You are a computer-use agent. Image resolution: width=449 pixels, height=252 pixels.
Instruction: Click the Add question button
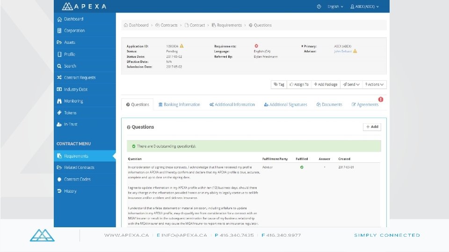(372, 127)
